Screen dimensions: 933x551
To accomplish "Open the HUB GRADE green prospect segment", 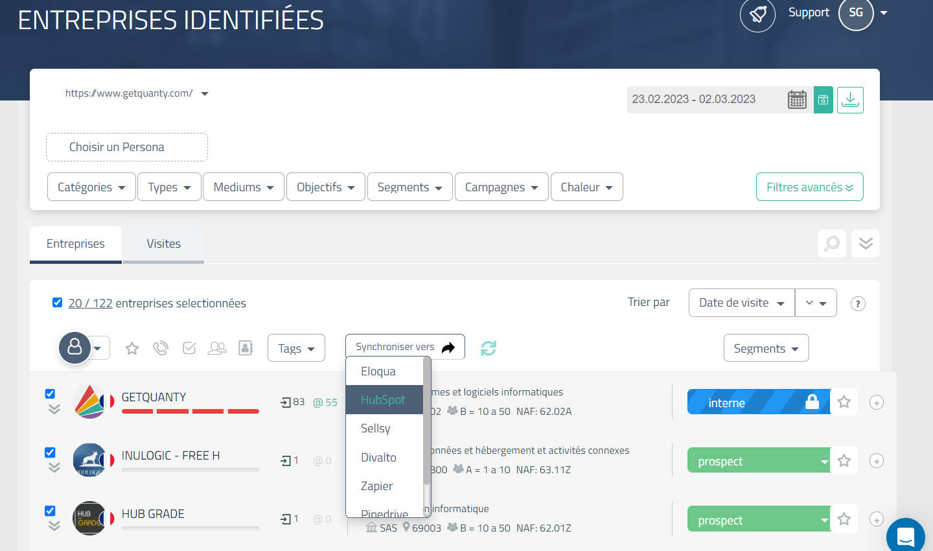I will 759,519.
